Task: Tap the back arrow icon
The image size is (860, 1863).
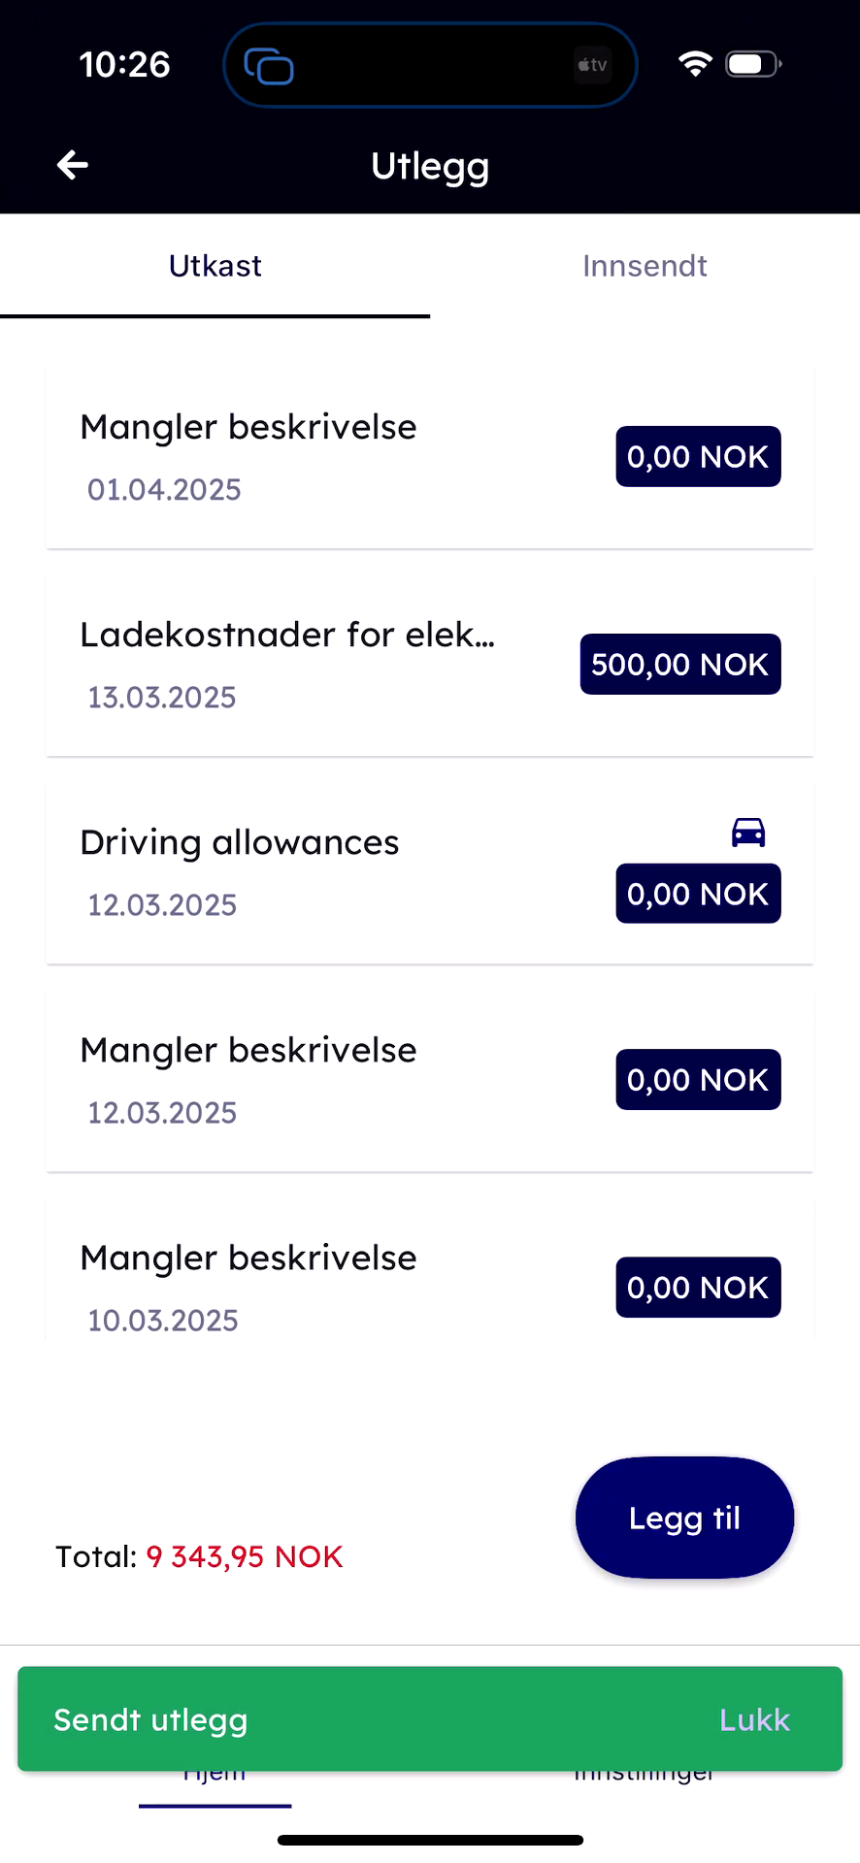Action: click(73, 166)
